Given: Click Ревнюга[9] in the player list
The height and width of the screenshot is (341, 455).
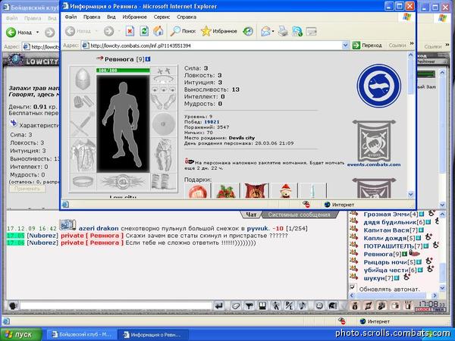Looking at the screenshot, I should click(x=382, y=254).
